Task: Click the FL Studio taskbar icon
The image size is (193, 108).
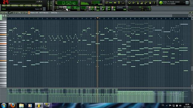Action: [39, 105]
